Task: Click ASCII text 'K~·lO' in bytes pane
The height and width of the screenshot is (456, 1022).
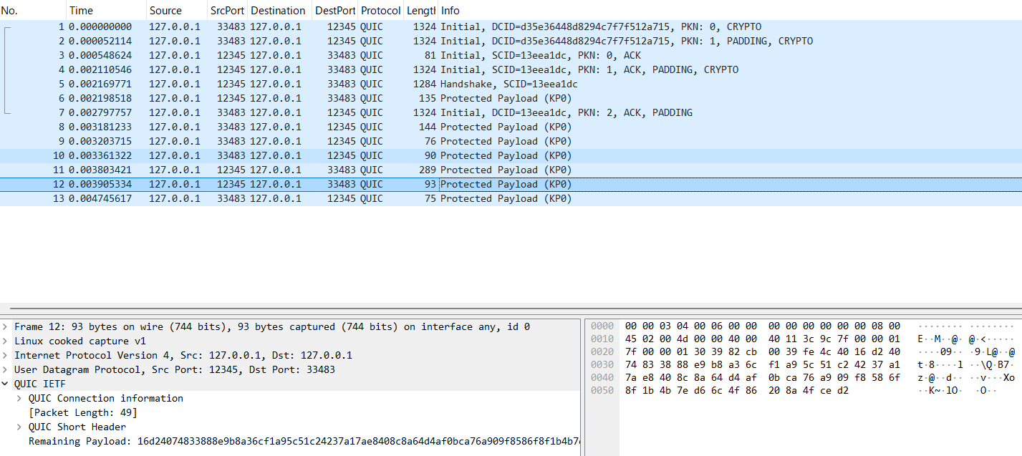Action: (x=944, y=391)
